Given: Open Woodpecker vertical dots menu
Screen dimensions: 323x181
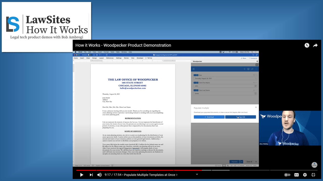Looking at the screenshot, I should [x=256, y=69].
